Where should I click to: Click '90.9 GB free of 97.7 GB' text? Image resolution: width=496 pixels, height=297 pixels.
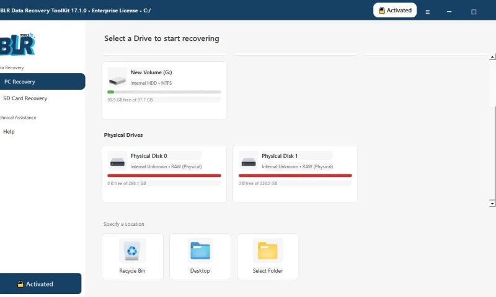[130, 100]
